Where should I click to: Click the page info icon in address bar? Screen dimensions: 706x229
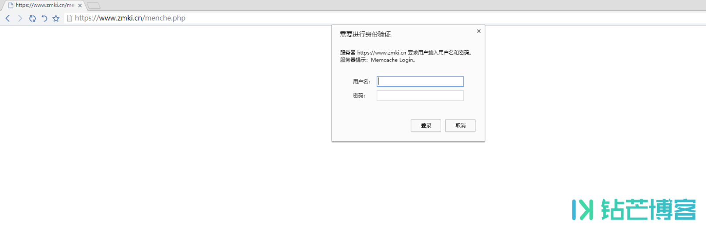[69, 18]
